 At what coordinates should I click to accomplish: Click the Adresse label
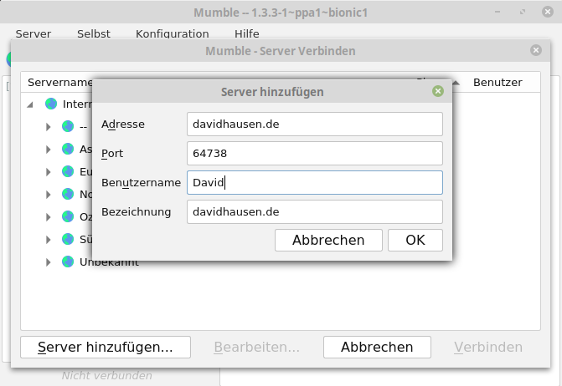[123, 124]
